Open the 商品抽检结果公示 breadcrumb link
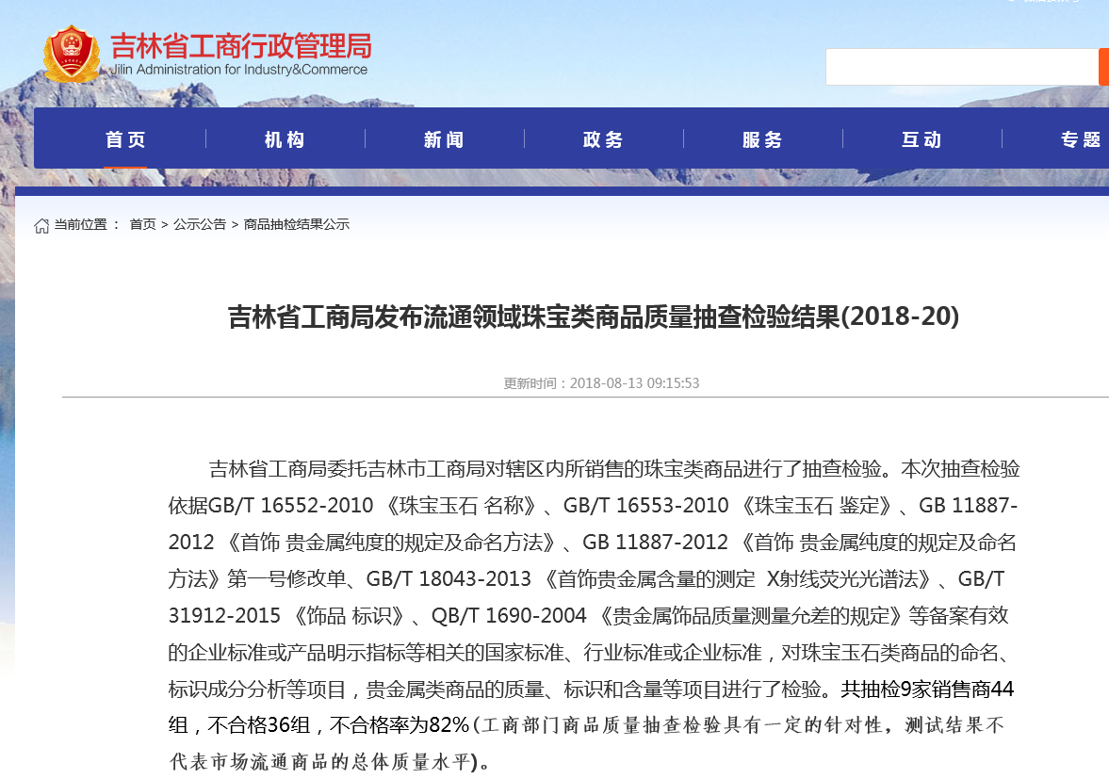1109x779 pixels. click(x=297, y=224)
